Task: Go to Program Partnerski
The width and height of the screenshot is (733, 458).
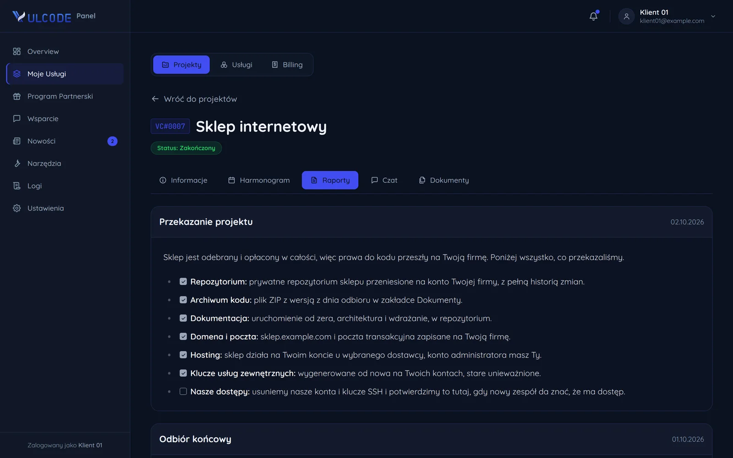Action: click(x=65, y=96)
